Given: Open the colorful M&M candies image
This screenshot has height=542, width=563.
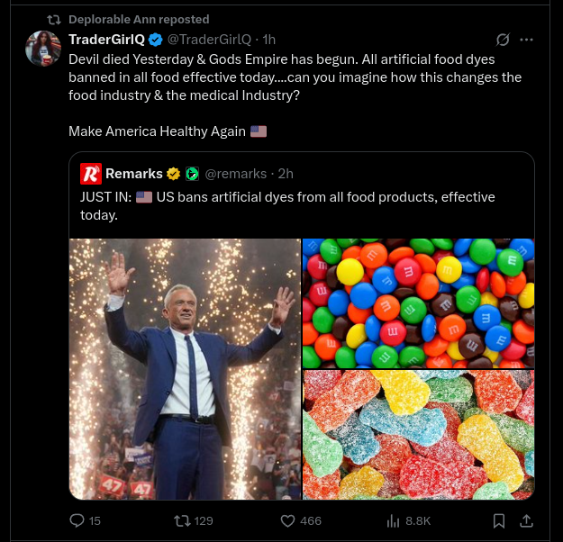Looking at the screenshot, I should [418, 303].
